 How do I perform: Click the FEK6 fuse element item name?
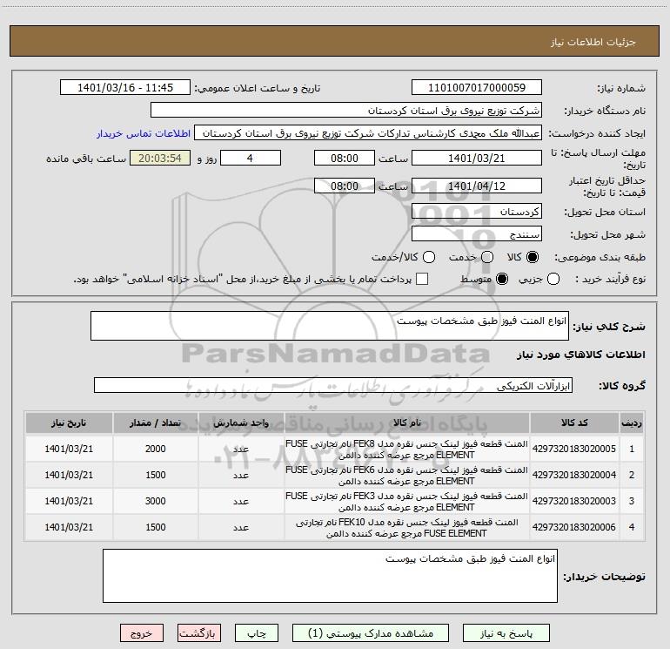407,476
